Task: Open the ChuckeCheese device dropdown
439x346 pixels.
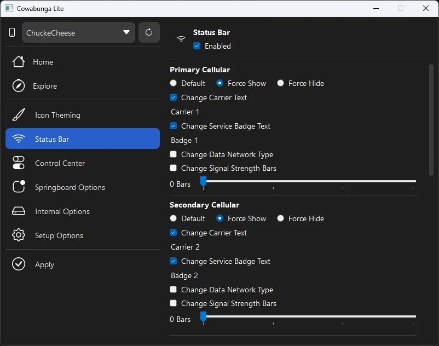Action: [x=78, y=32]
